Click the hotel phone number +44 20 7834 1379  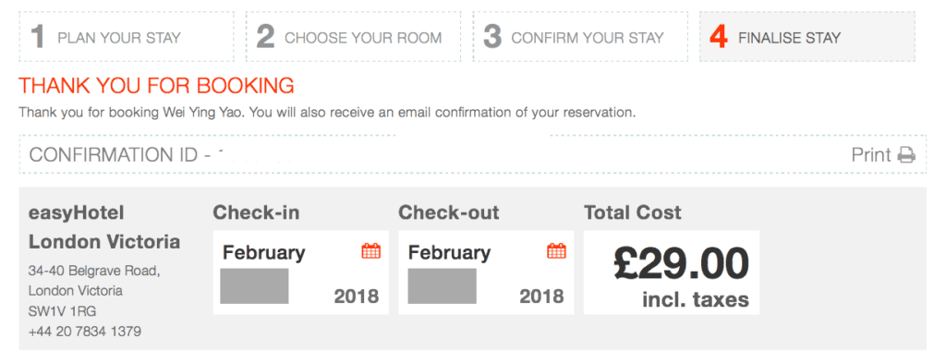click(x=85, y=331)
